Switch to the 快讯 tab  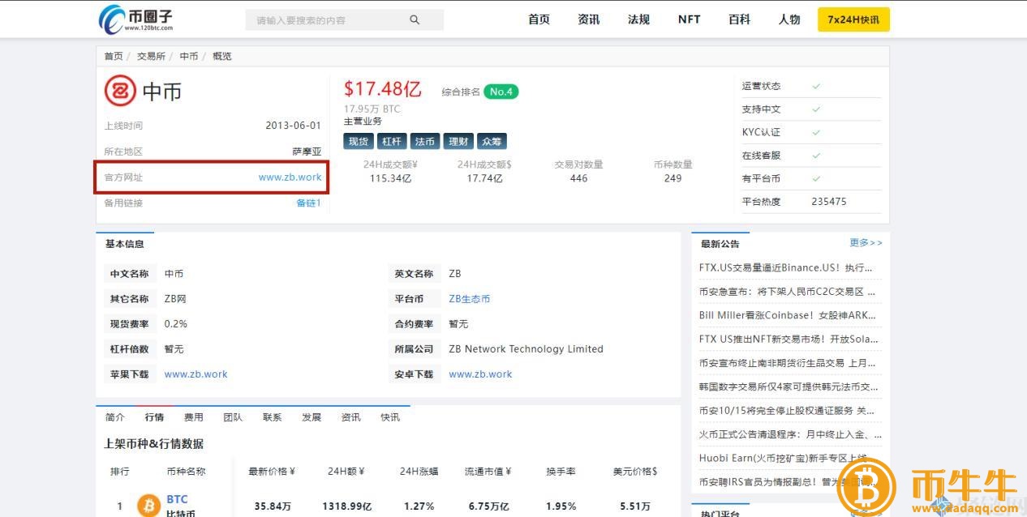390,417
